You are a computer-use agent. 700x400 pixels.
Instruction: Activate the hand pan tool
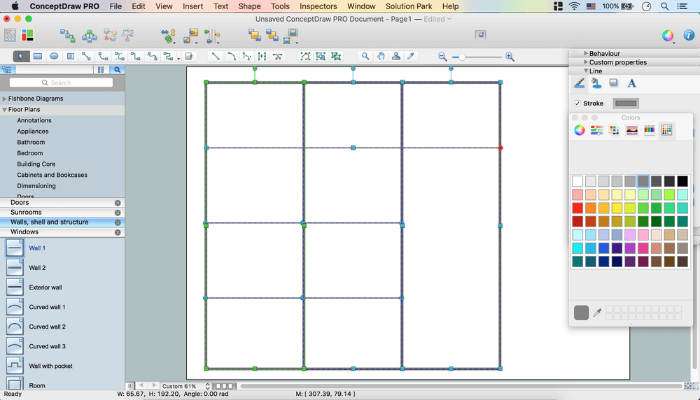tap(381, 56)
